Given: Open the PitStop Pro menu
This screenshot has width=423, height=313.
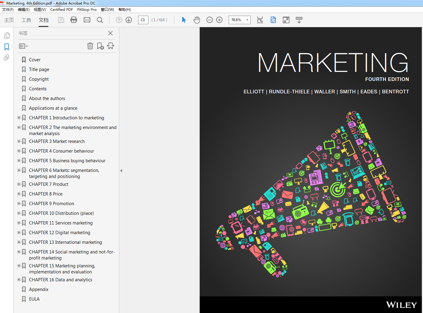Looking at the screenshot, I should [x=87, y=10].
